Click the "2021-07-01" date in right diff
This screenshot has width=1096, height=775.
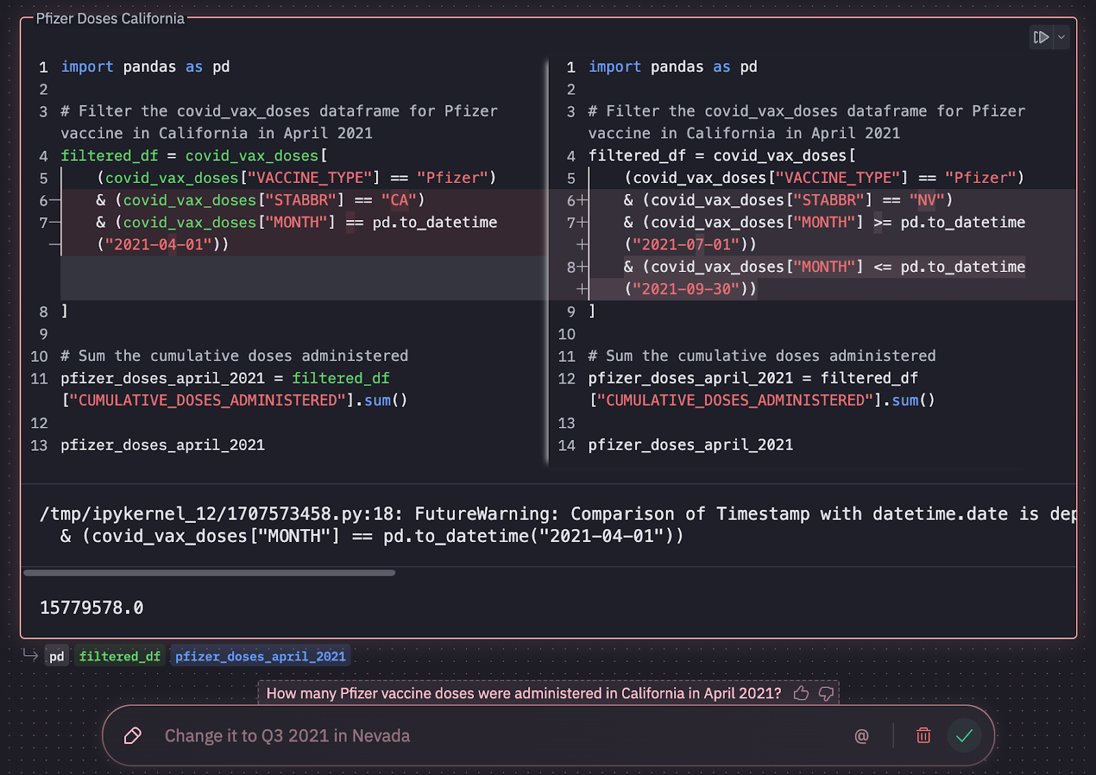pos(686,245)
